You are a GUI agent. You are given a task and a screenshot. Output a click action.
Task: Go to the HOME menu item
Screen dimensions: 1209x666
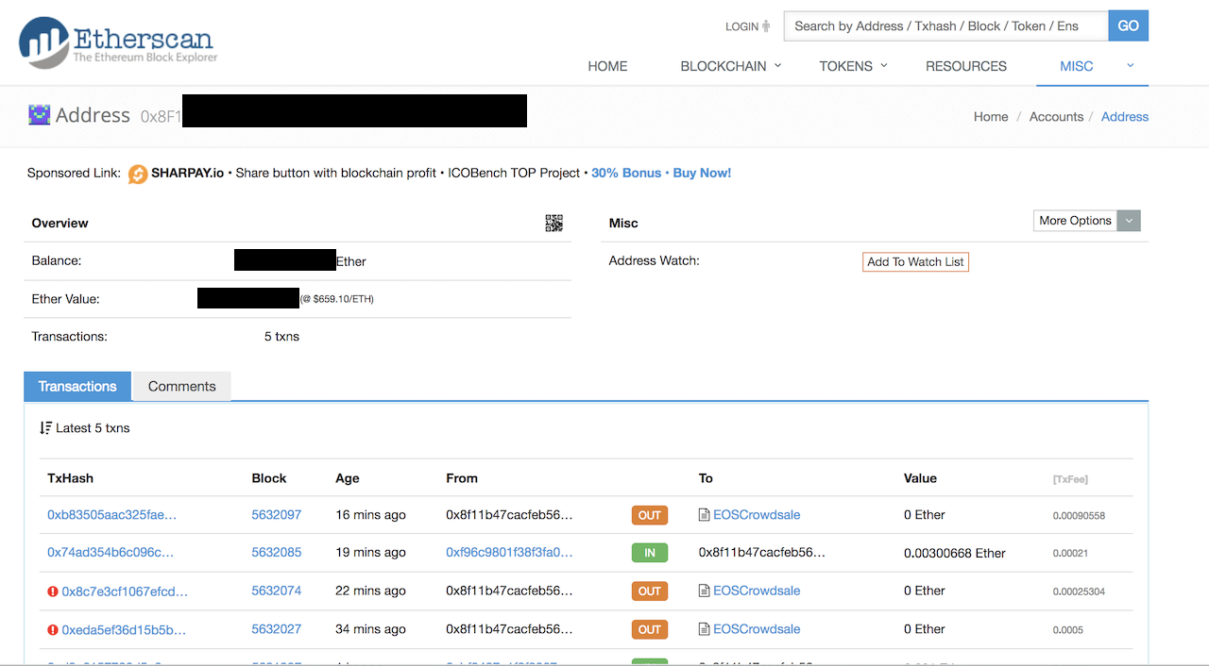607,66
